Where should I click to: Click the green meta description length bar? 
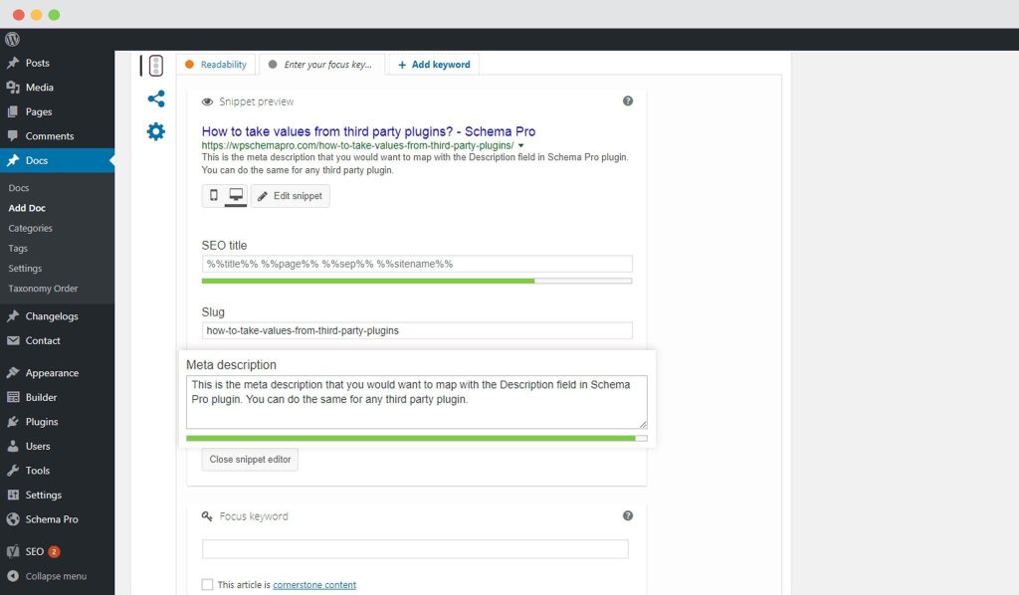click(x=413, y=438)
